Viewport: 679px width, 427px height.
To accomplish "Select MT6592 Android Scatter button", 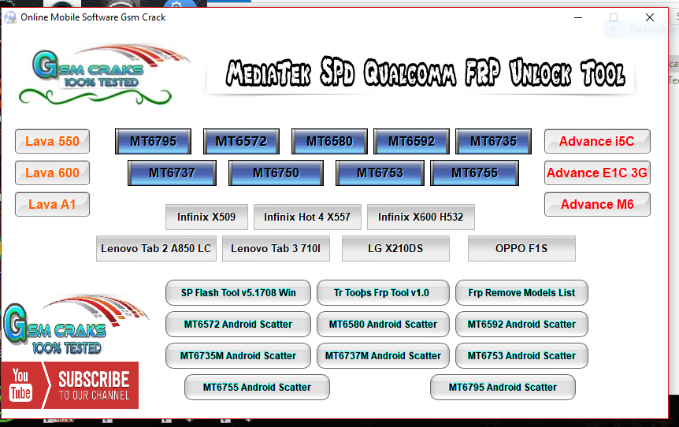I will point(521,325).
